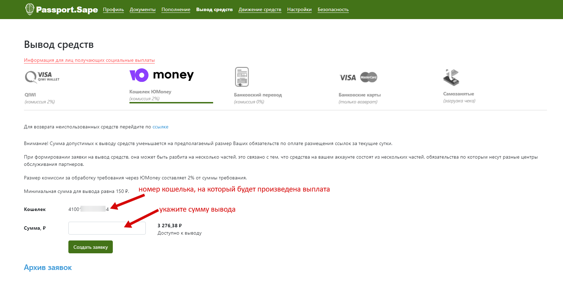This screenshot has height=288, width=563.
Task: Click the QIWI (комиссия 2%) note
Action: 40,102
